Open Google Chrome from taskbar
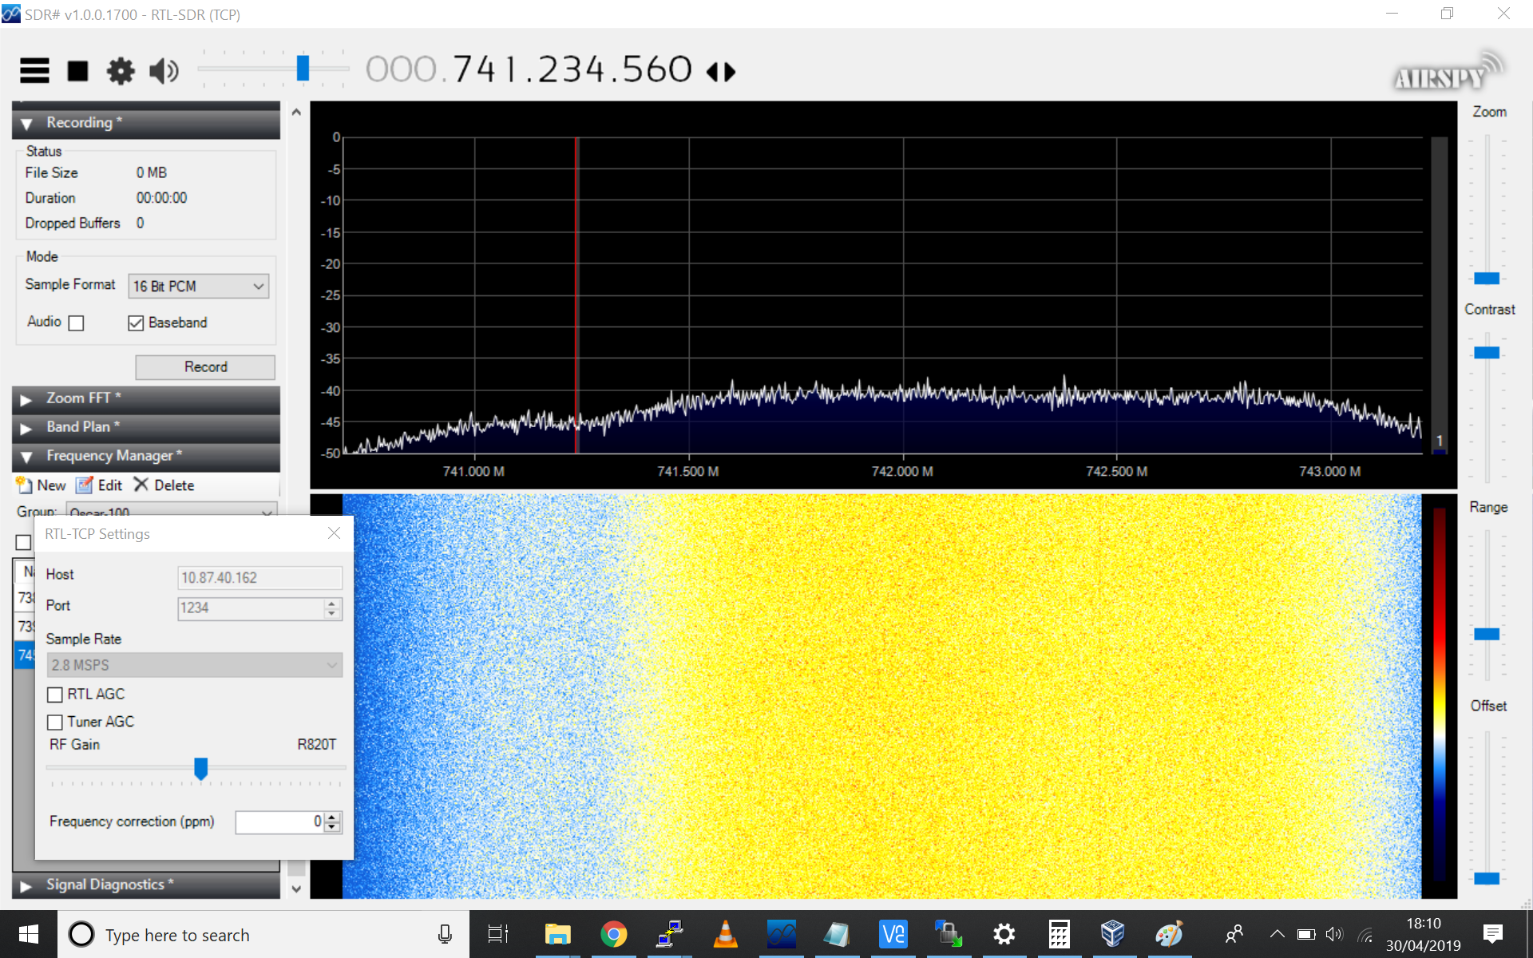This screenshot has width=1533, height=958. tap(614, 934)
